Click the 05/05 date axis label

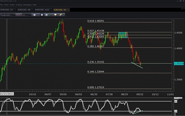[63, 94]
